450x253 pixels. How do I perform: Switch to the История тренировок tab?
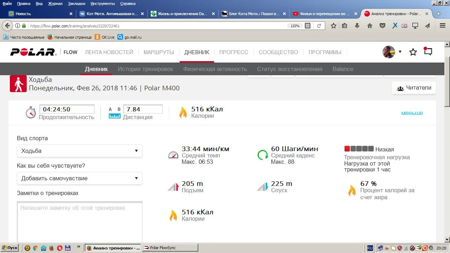pyautogui.click(x=145, y=69)
